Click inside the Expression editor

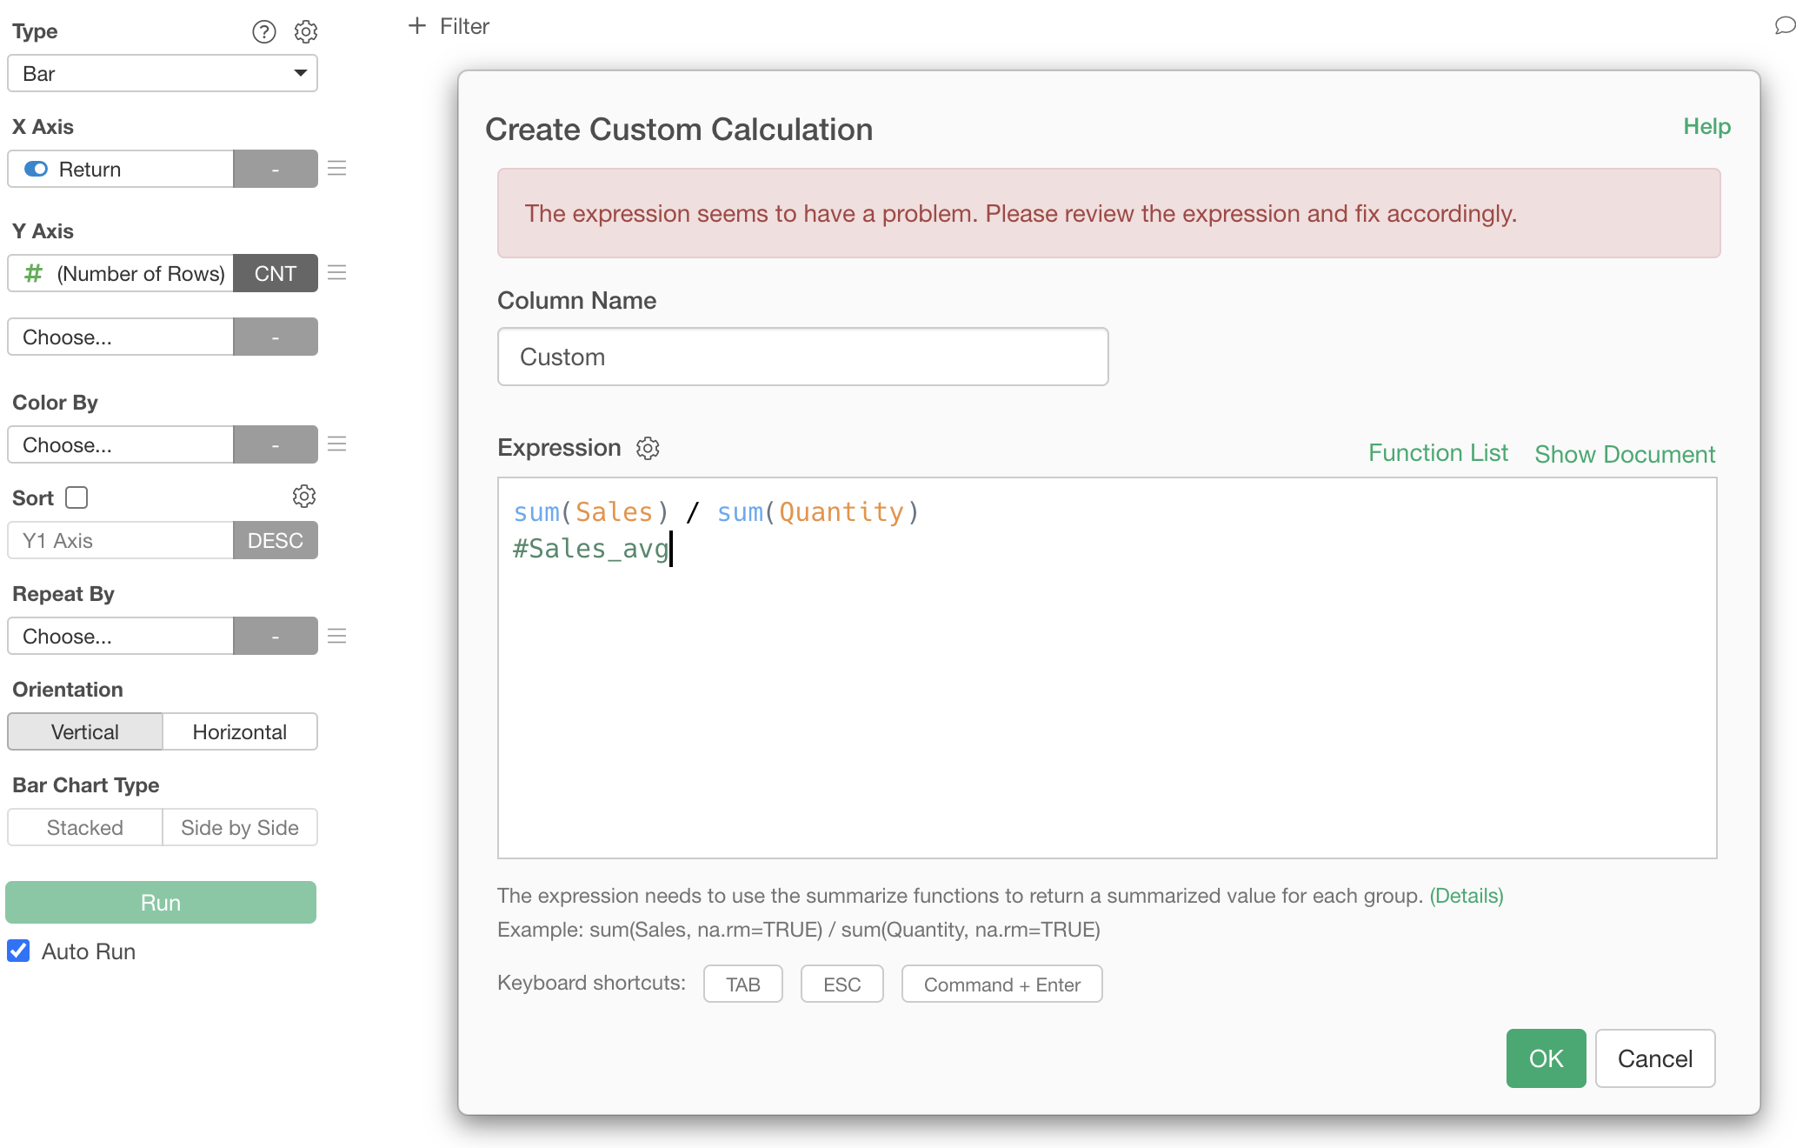tap(1108, 668)
